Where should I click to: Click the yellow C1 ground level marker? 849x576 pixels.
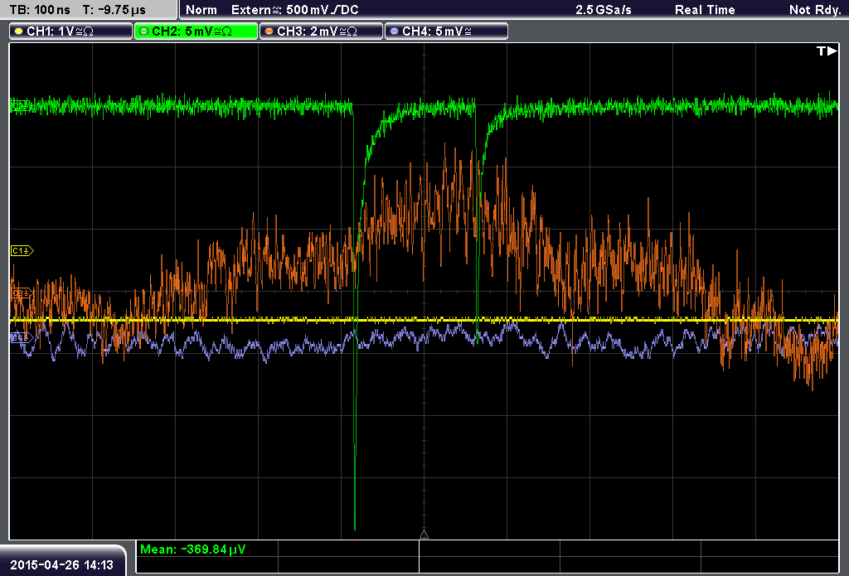click(x=22, y=250)
